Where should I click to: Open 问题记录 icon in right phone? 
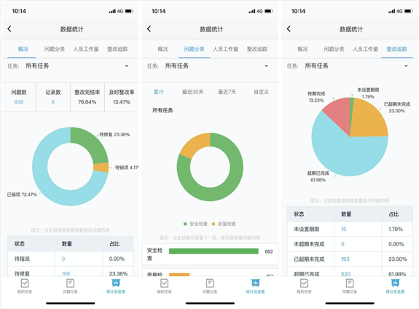[350, 286]
